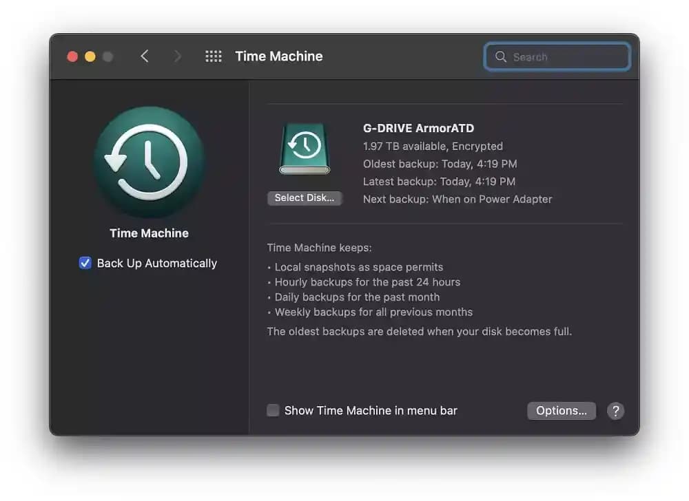Open the Select Disk chooser

click(x=305, y=198)
